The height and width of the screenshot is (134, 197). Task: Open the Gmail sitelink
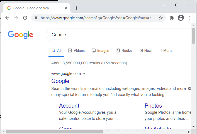(x=66, y=128)
